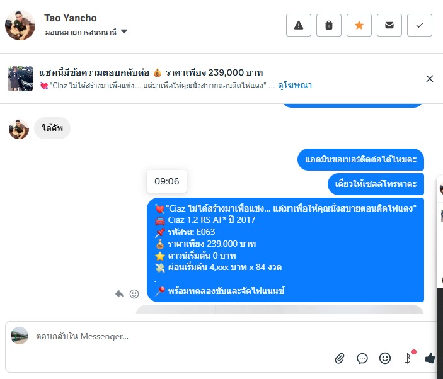This screenshot has width=443, height=379.
Task: Open the baht payment request icon
Action: click(408, 358)
